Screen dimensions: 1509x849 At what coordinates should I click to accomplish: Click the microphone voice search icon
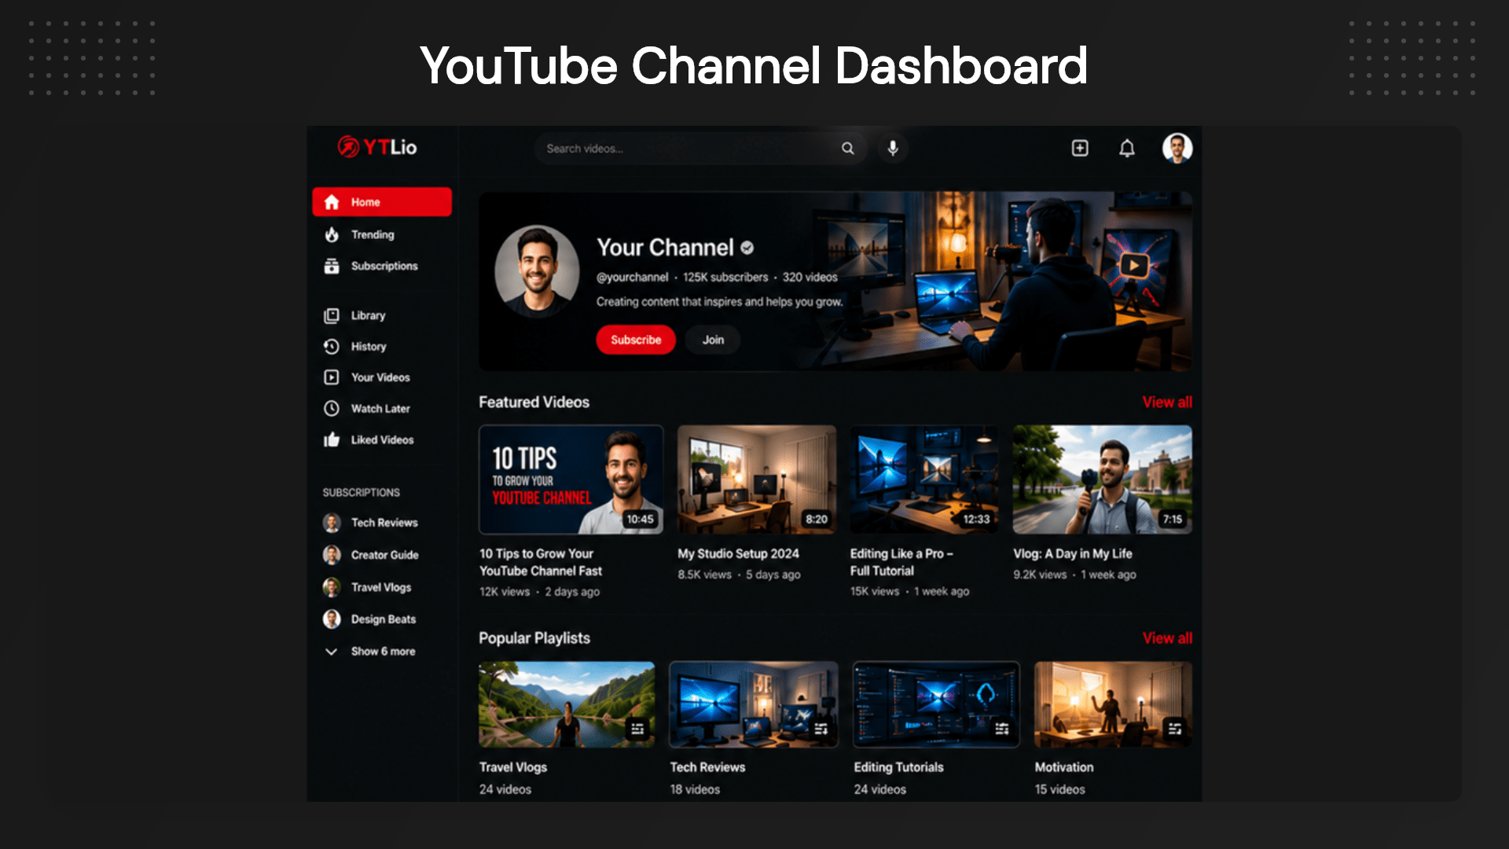tap(893, 148)
